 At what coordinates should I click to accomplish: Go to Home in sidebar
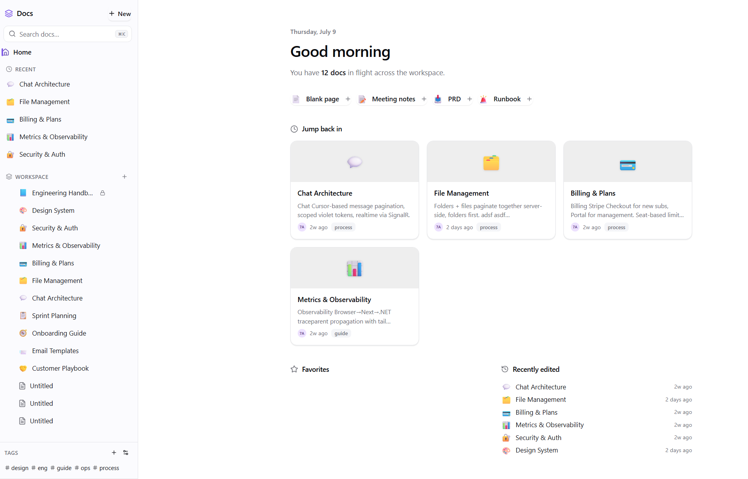[x=22, y=52]
